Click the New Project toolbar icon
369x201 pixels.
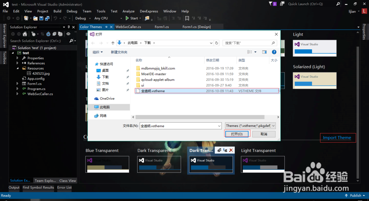[26, 18]
